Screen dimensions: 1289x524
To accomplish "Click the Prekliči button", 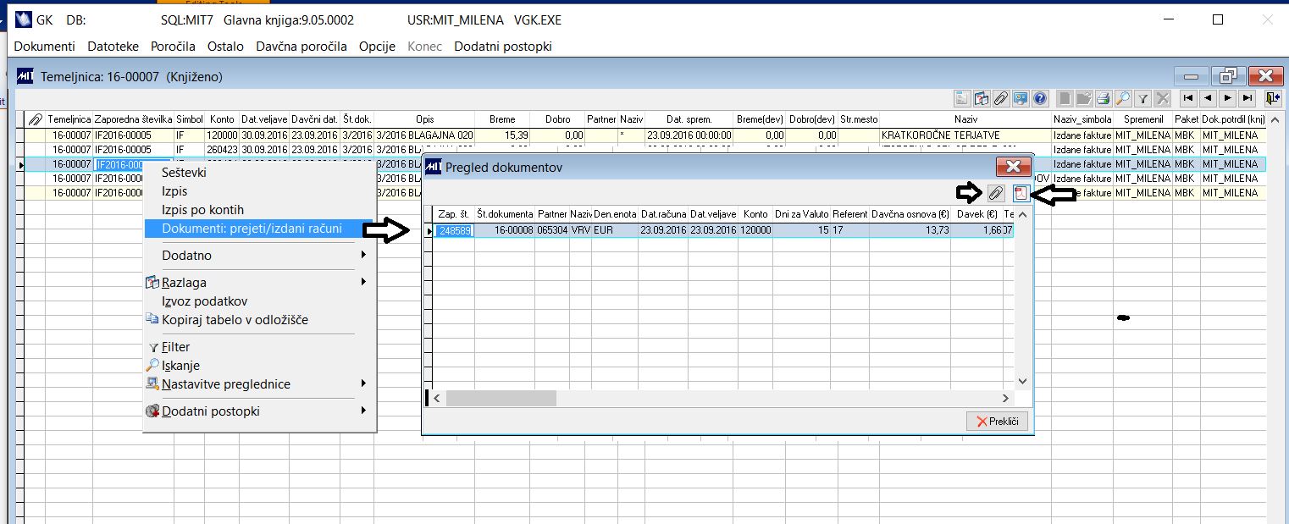I will click(x=997, y=421).
